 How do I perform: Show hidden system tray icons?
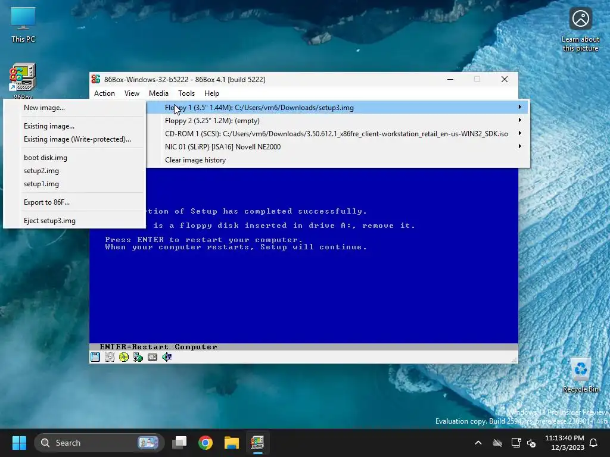tap(478, 443)
